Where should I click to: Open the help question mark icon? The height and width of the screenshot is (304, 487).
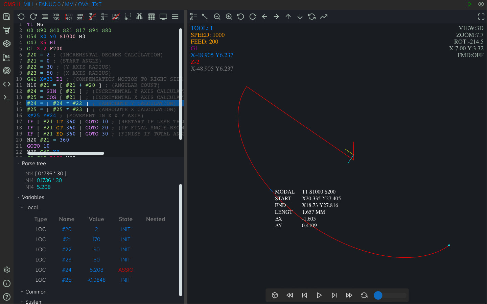tap(7, 297)
